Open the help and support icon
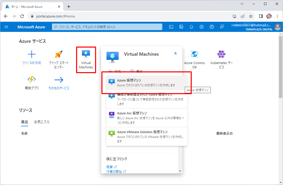283x185 pixels. click(x=212, y=27)
